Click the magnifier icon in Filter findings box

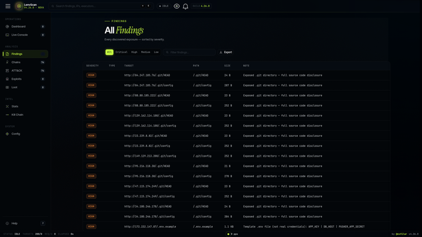click(167, 52)
